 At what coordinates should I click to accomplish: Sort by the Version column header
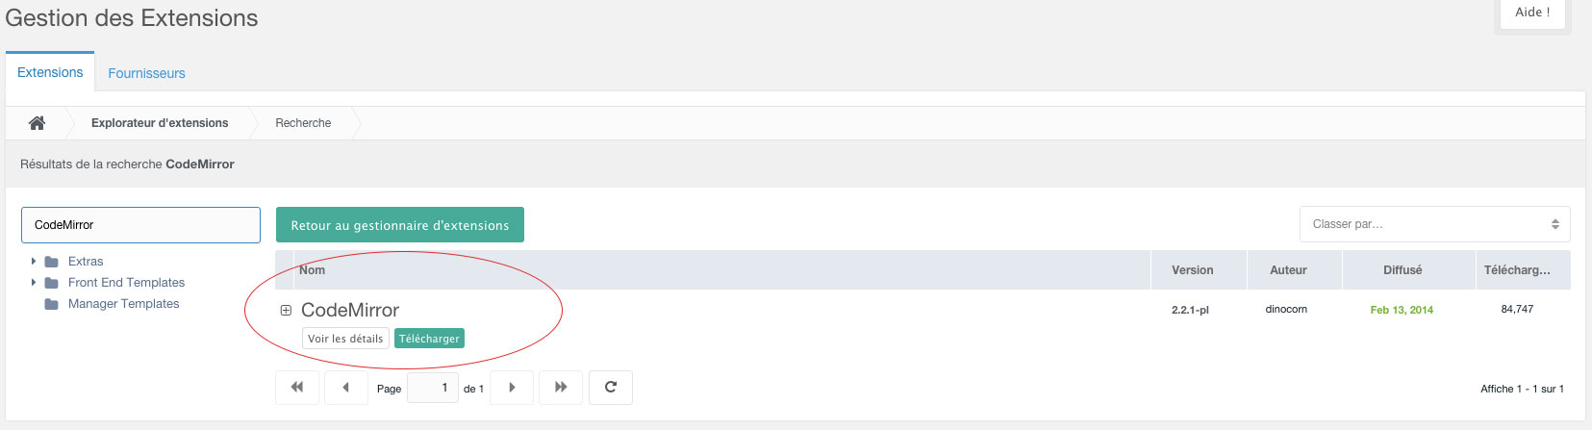(1192, 270)
